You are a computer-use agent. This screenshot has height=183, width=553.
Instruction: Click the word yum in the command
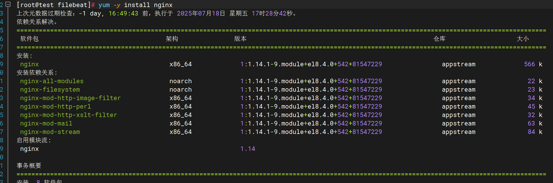coord(104,5)
